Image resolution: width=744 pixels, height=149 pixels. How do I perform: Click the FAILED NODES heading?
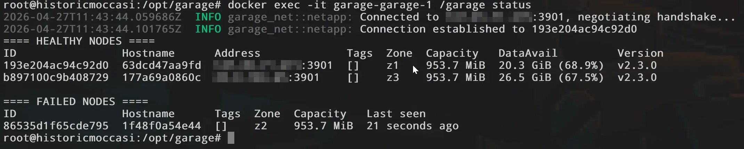tap(76, 102)
